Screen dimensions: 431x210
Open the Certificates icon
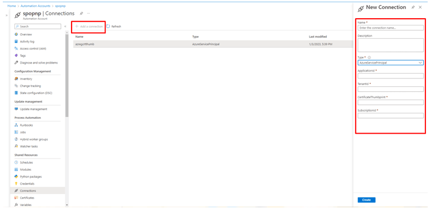16,198
